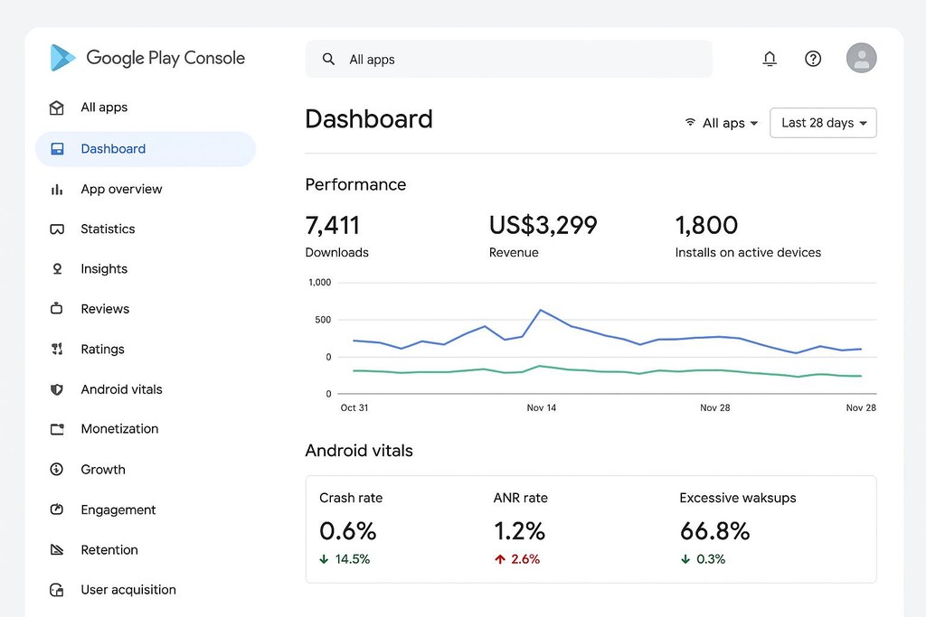
Task: Open the User acquisition page
Action: tap(128, 590)
